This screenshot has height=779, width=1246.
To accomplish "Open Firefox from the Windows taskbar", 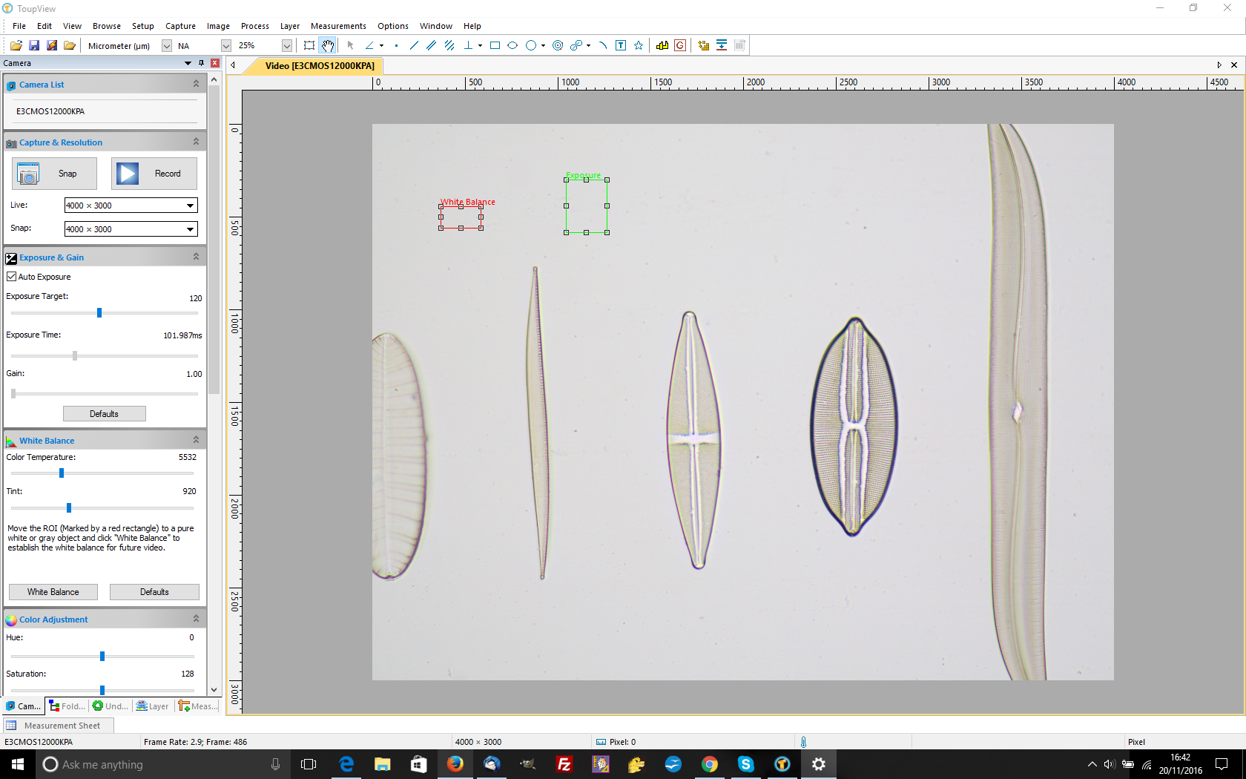I will pyautogui.click(x=455, y=764).
